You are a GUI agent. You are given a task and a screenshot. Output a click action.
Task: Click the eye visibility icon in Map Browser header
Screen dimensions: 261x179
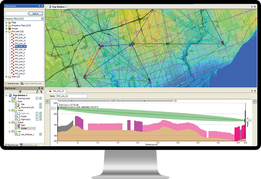(x=20, y=92)
